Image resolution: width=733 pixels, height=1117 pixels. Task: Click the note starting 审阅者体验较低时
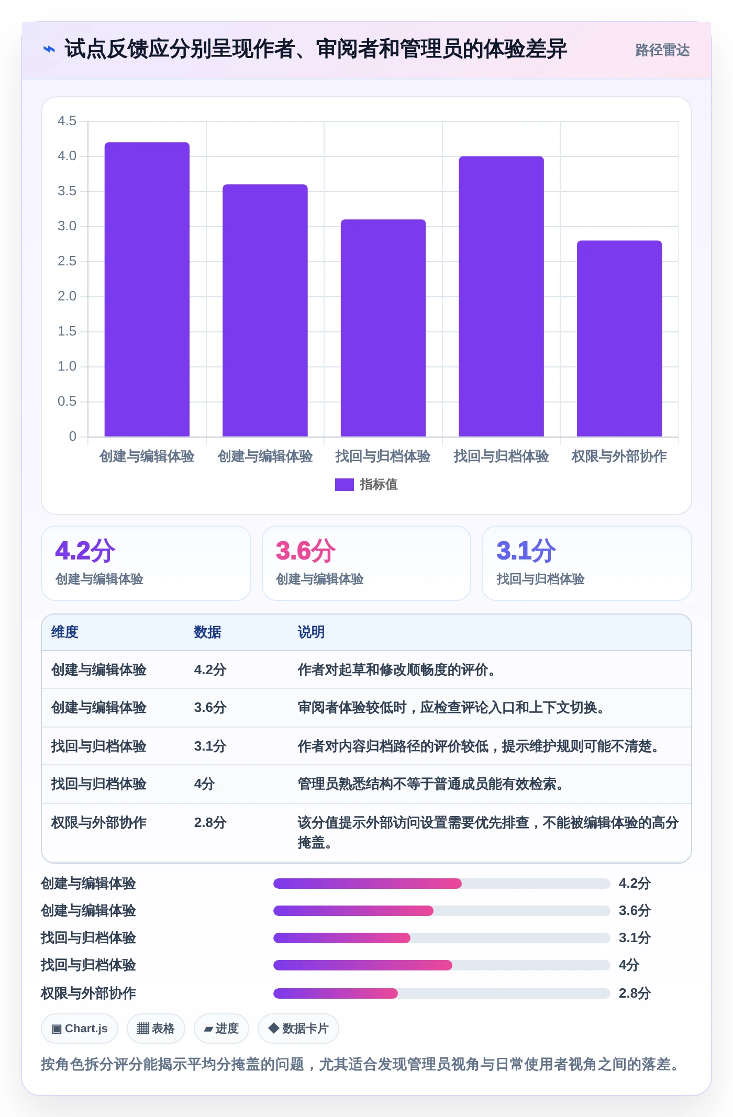click(x=451, y=708)
